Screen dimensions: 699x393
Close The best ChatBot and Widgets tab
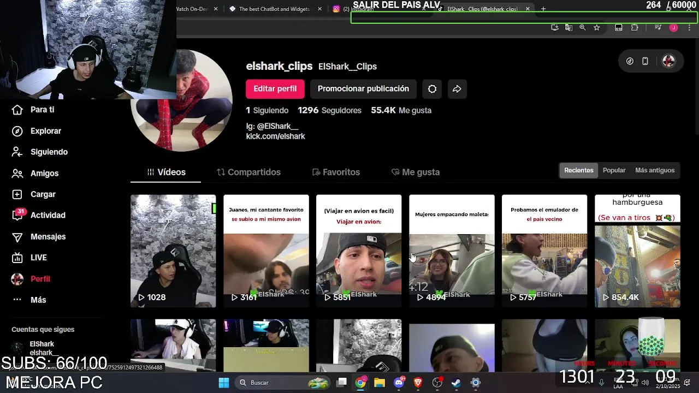pos(319,9)
